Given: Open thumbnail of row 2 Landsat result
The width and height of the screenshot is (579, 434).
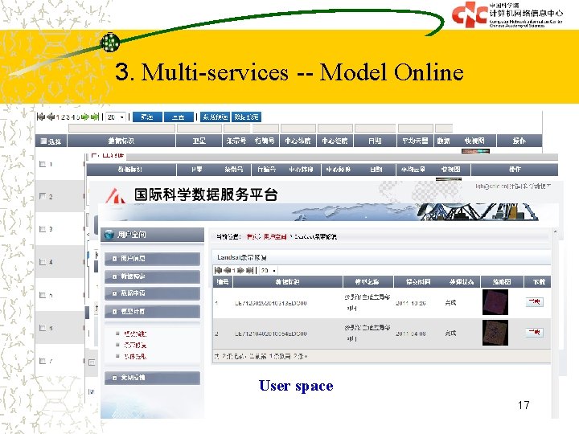Looking at the screenshot, I should coord(495,333).
